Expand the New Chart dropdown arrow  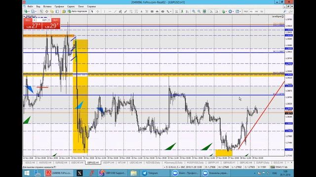[29, 11]
